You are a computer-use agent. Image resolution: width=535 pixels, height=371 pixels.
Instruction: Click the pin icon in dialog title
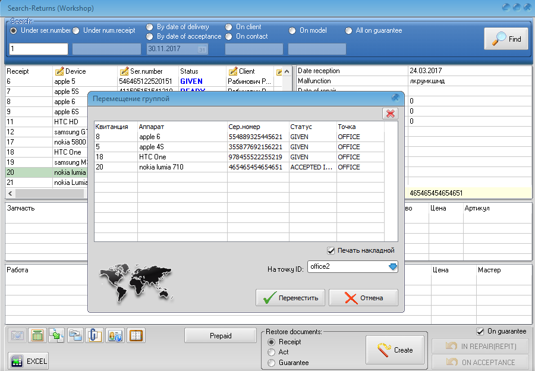click(x=395, y=98)
